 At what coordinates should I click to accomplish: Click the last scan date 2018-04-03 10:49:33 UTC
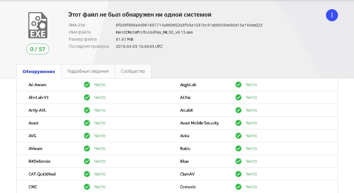pos(139,46)
